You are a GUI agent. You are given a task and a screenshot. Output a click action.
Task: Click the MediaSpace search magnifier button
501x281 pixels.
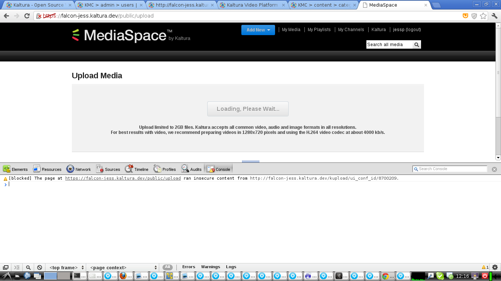417,45
